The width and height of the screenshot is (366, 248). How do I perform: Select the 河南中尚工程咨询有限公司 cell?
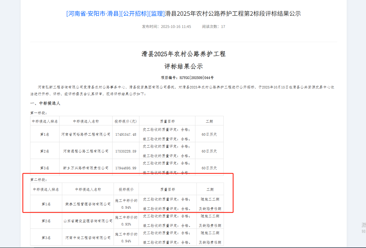(88, 238)
